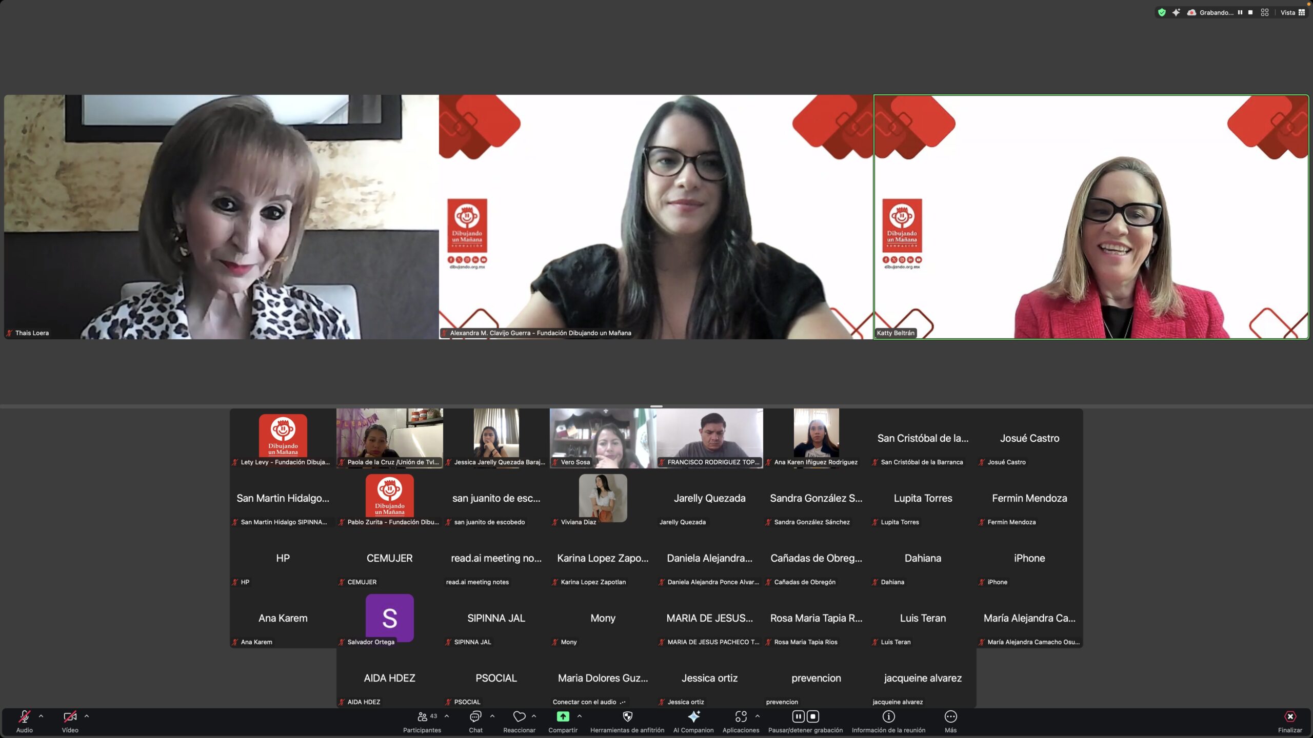The width and height of the screenshot is (1313, 738).
Task: Open Aplicaciones icon in toolbar
Action: [x=741, y=716]
